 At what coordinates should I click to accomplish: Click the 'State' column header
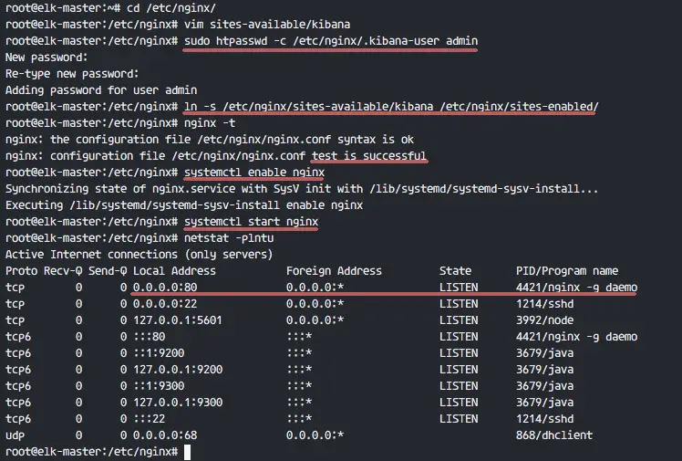tap(455, 271)
